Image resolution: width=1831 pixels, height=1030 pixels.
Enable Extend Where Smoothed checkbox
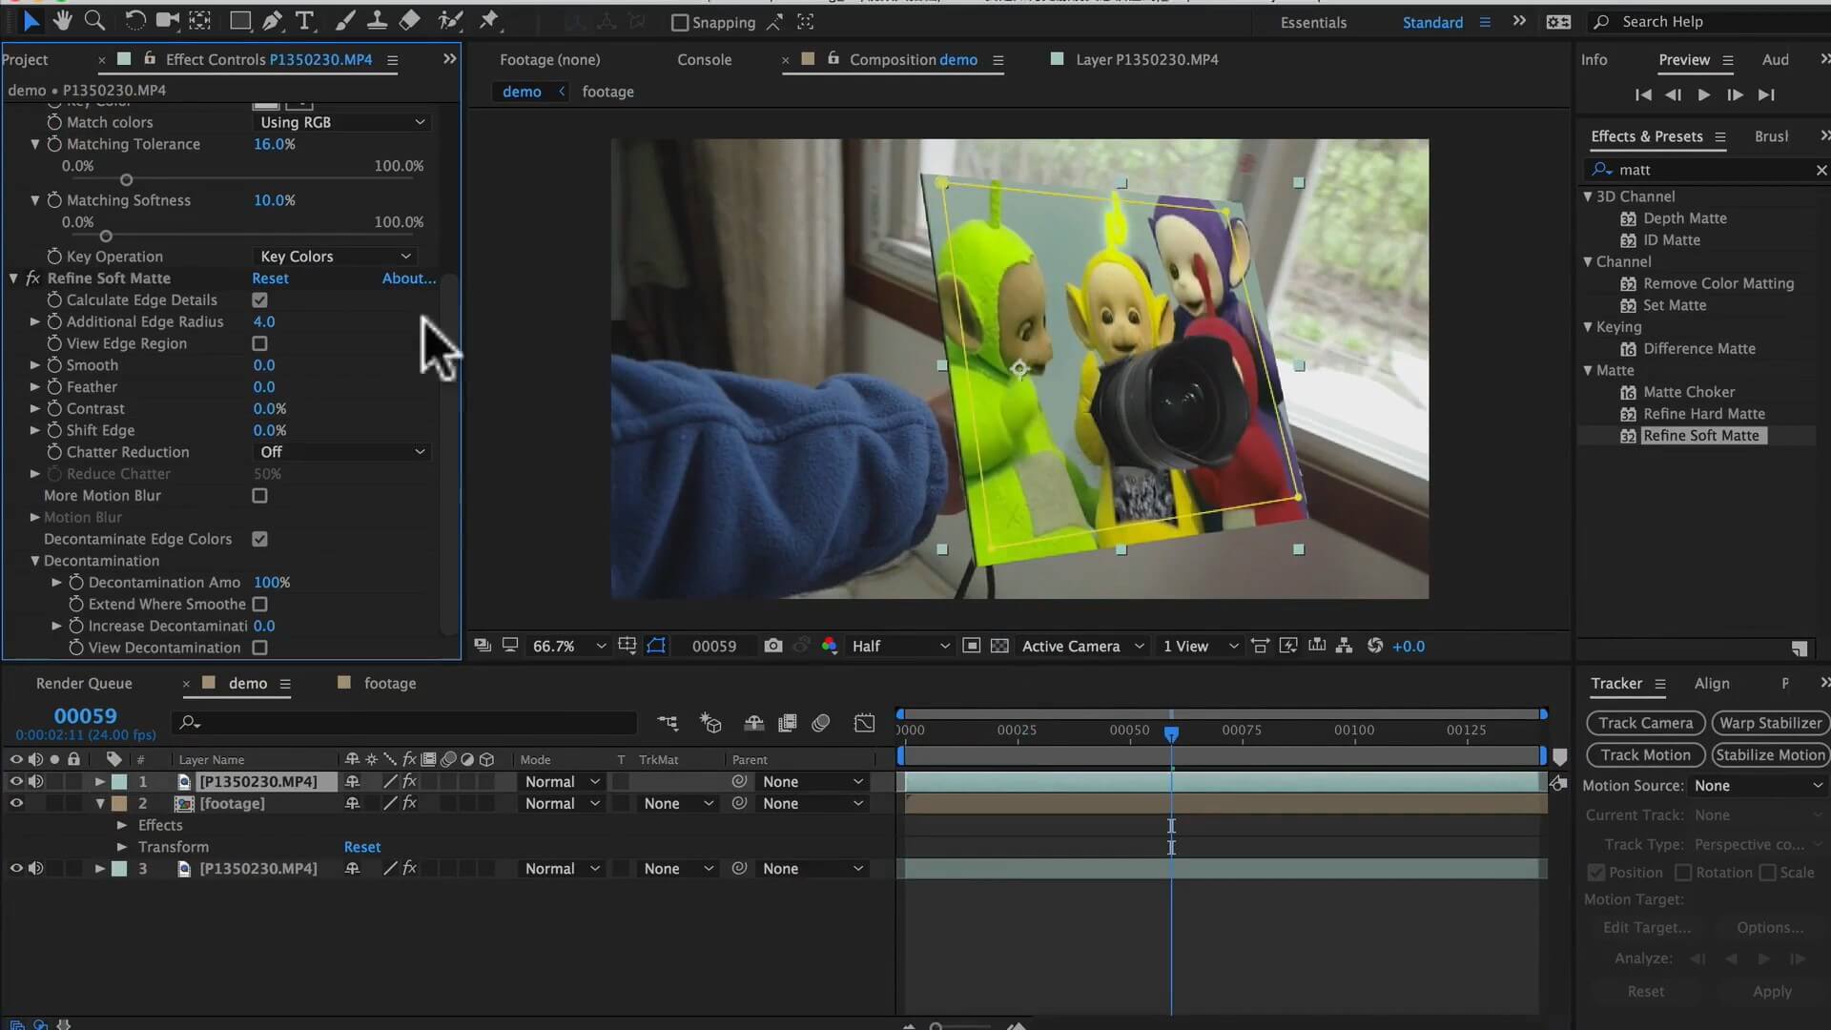[x=259, y=605]
